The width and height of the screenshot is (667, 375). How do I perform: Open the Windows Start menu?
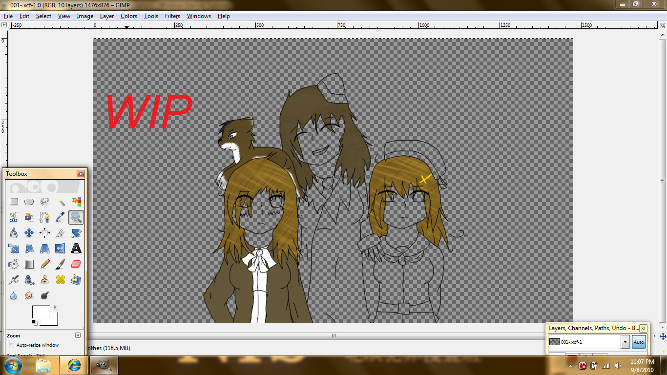click(x=13, y=365)
